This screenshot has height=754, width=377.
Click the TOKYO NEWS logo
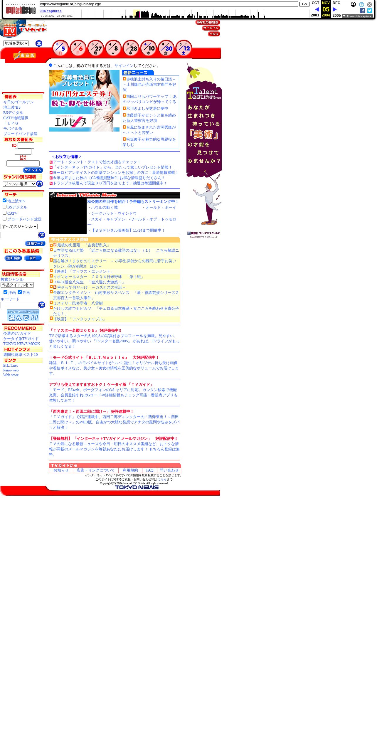tap(137, 487)
